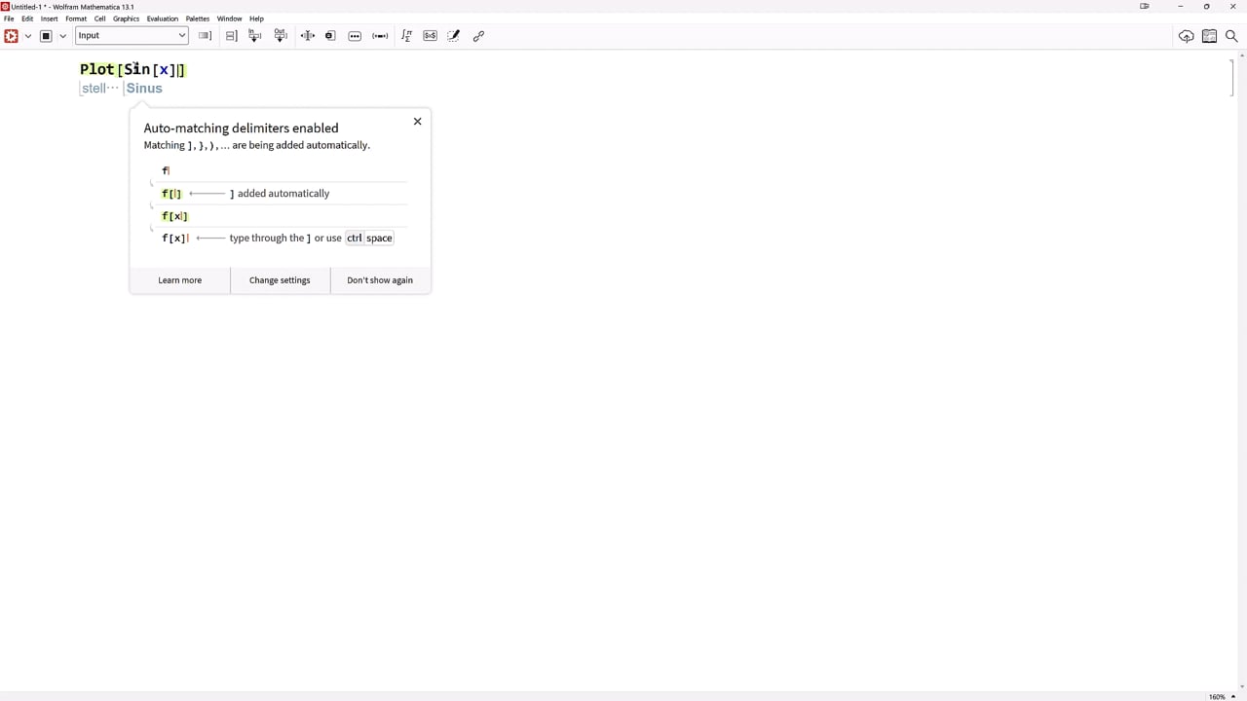Click the cell bracket toolbar icon
The width and height of the screenshot is (1247, 701).
pyautogui.click(x=205, y=36)
